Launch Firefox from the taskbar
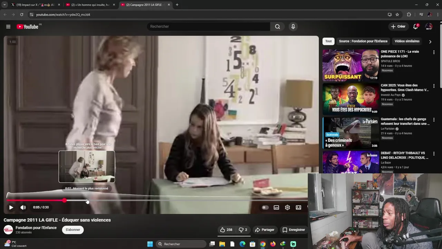Image resolution: width=442 pixels, height=249 pixels. coord(273,244)
